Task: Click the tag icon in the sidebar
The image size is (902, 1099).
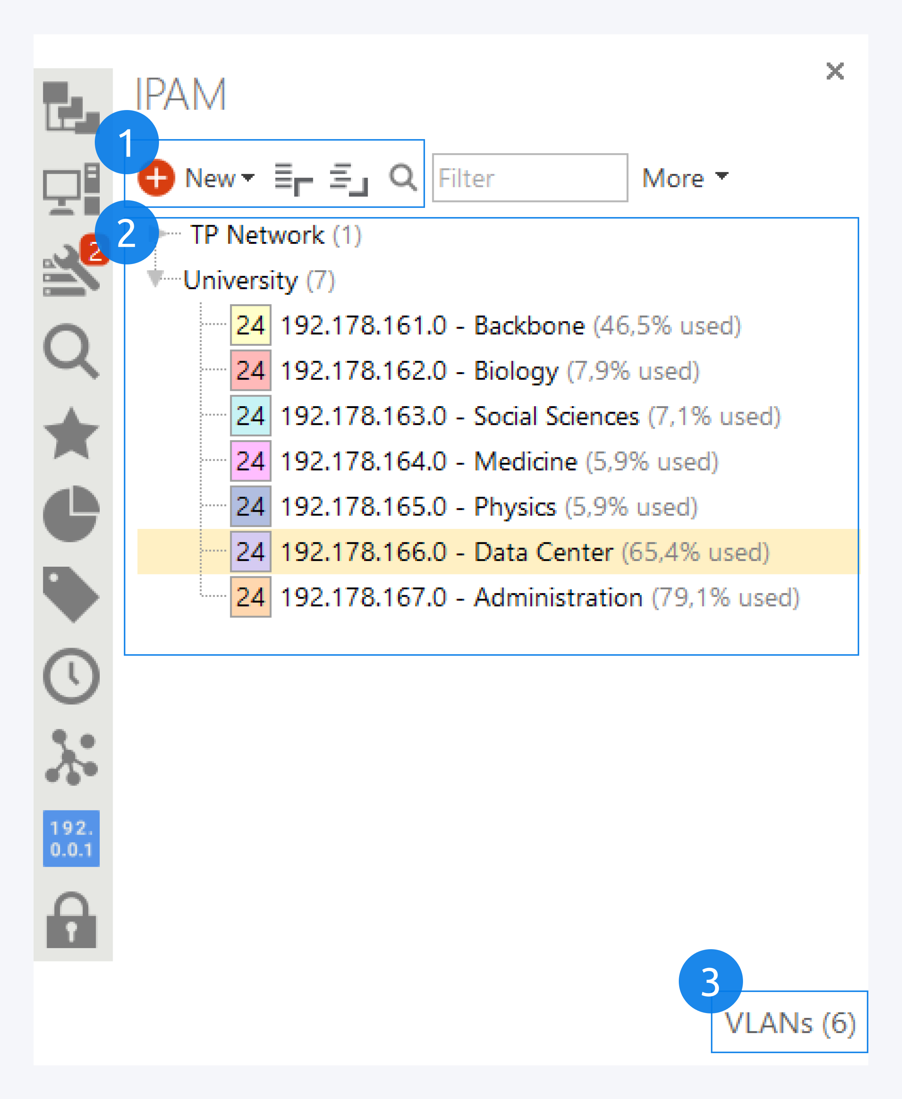Action: tap(71, 595)
